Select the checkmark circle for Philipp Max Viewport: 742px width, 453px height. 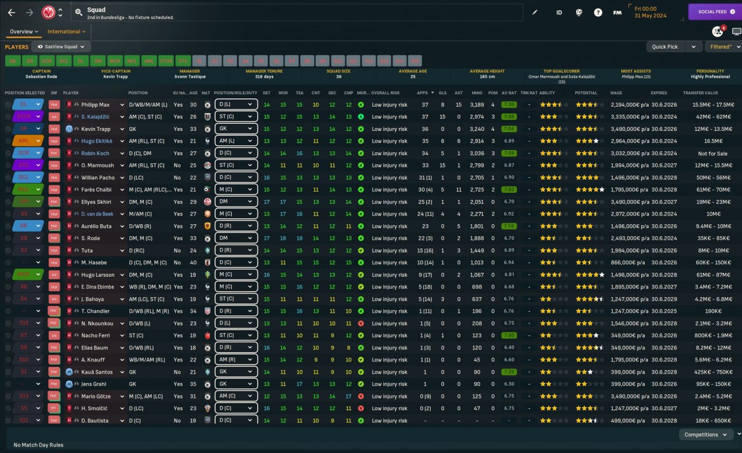[8, 105]
